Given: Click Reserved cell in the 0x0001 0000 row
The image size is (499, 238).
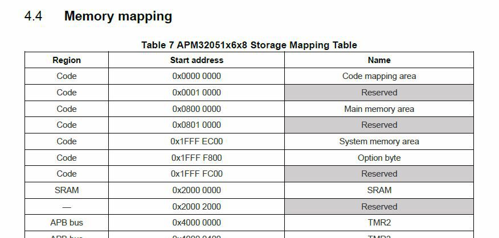Looking at the screenshot, I should 379,93.
